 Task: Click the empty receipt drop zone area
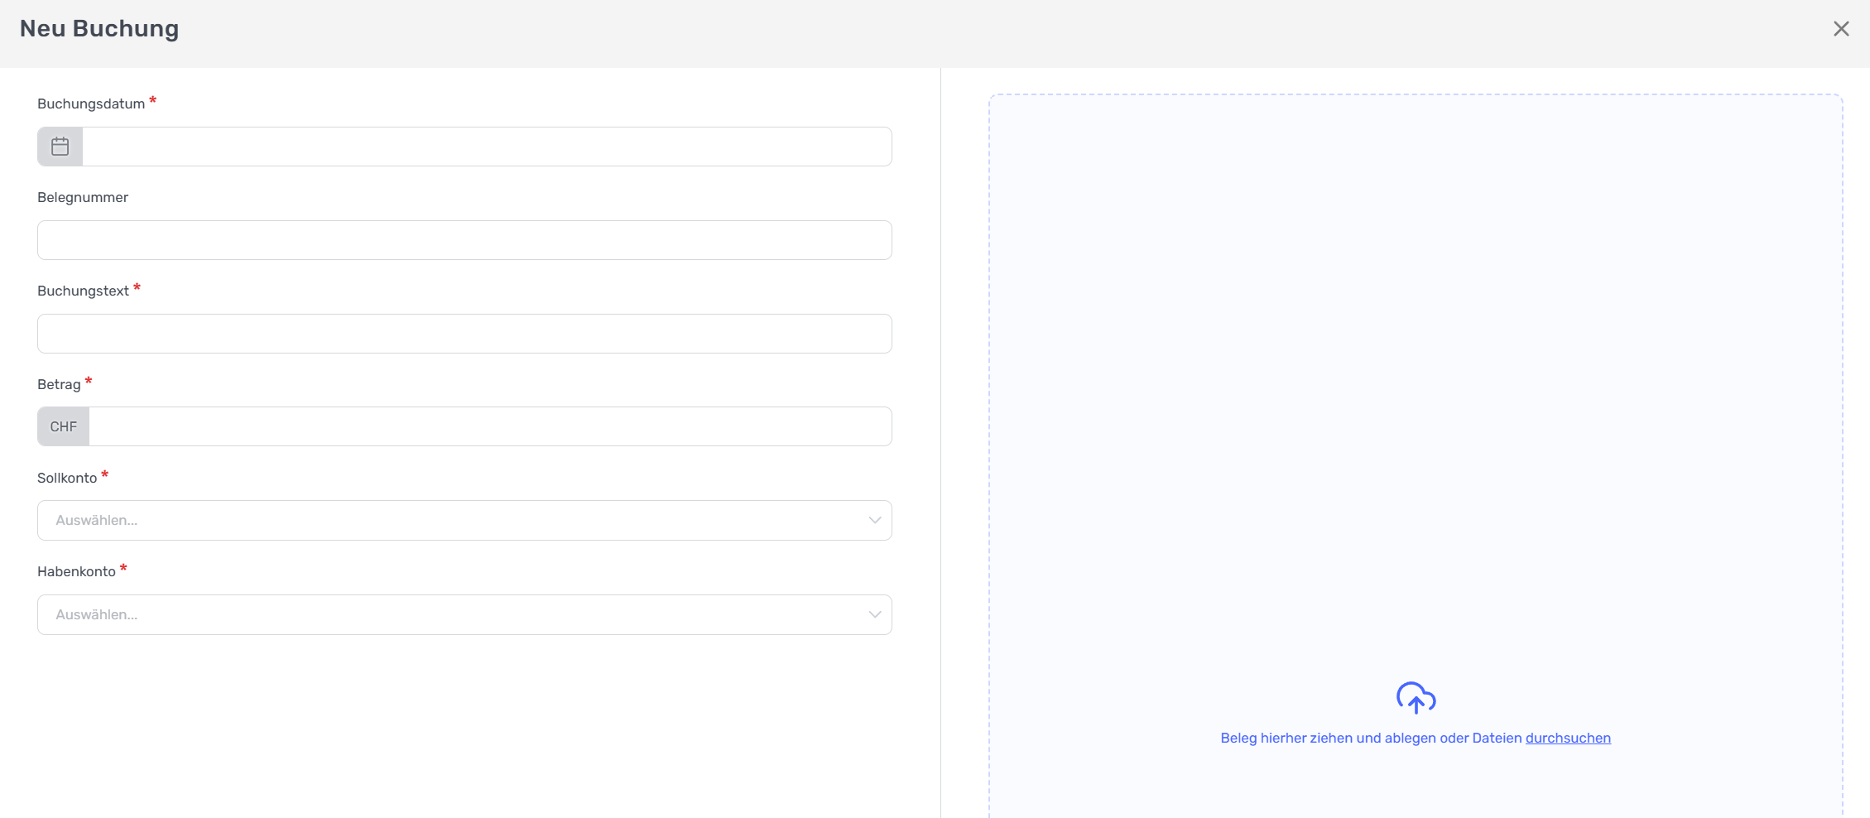click(1416, 373)
